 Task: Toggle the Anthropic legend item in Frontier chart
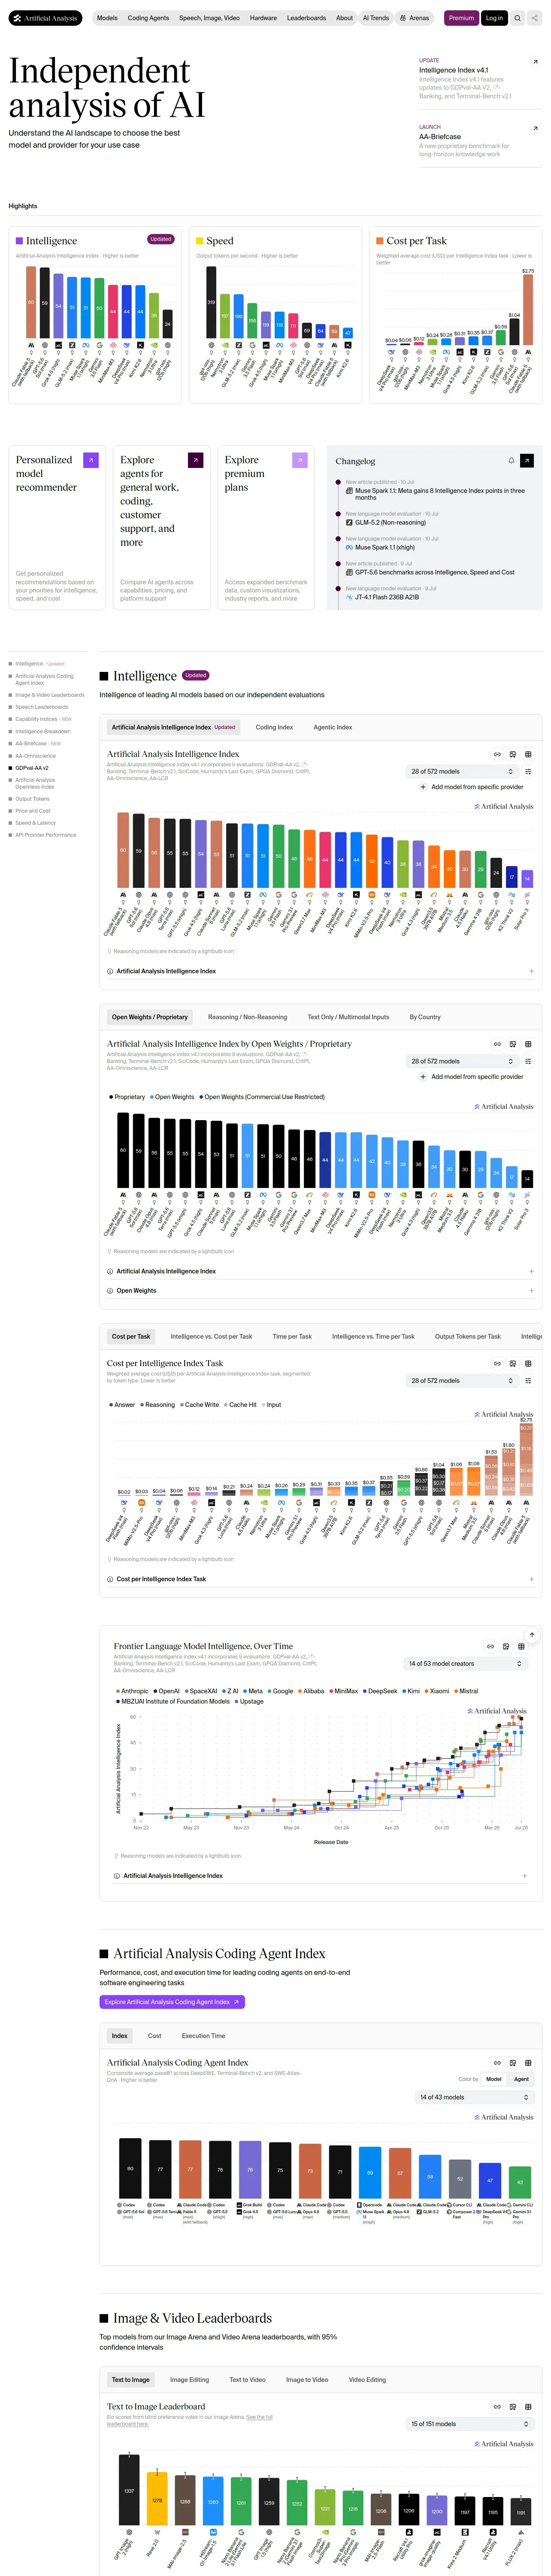pos(132,1691)
